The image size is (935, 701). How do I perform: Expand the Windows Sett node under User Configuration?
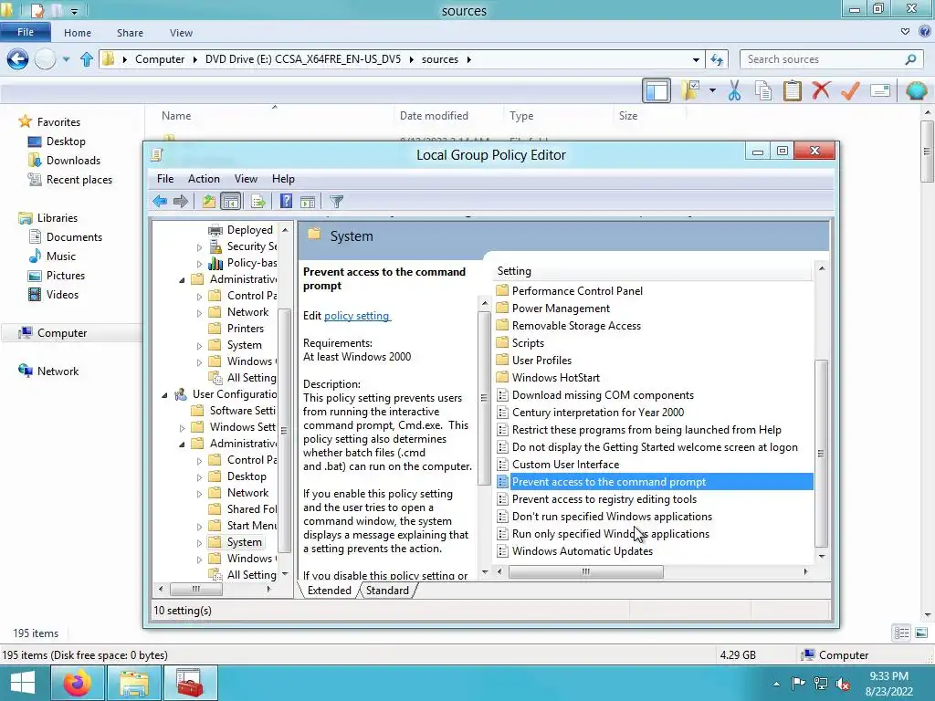pyautogui.click(x=182, y=427)
